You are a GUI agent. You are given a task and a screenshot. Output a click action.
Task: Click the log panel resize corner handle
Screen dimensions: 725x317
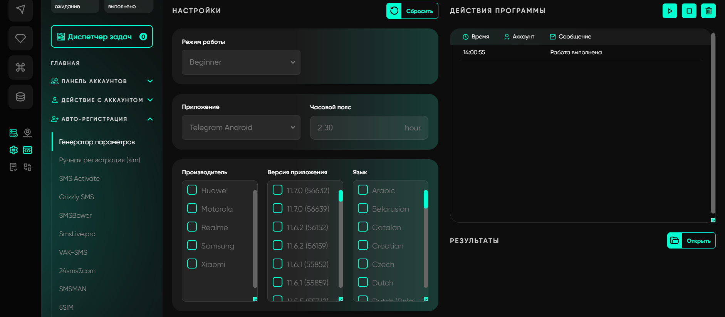[713, 220]
